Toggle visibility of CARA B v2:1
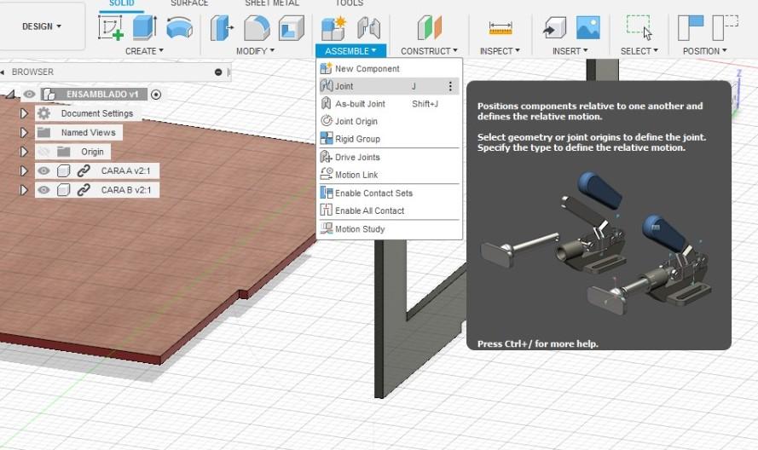The height and width of the screenshot is (450, 758). click(x=43, y=190)
